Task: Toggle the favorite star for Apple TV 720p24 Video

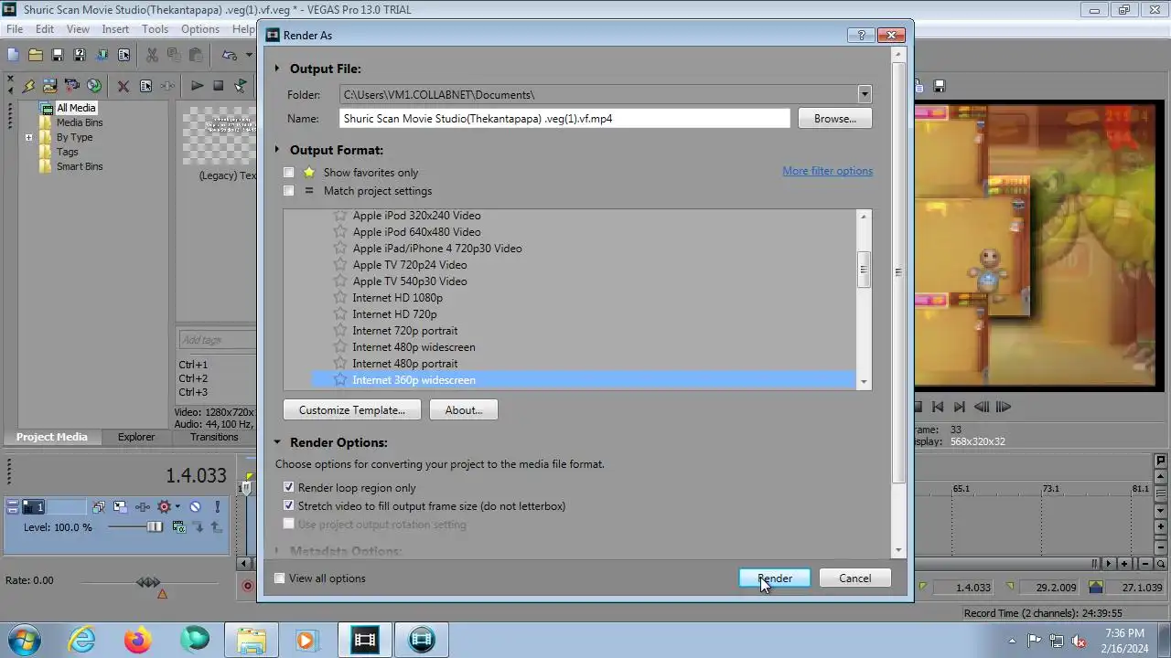Action: pyautogui.click(x=340, y=265)
